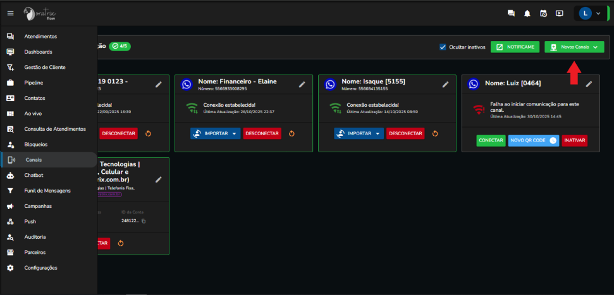
Task: Click the video tutorial icon in the header
Action: [559, 13]
